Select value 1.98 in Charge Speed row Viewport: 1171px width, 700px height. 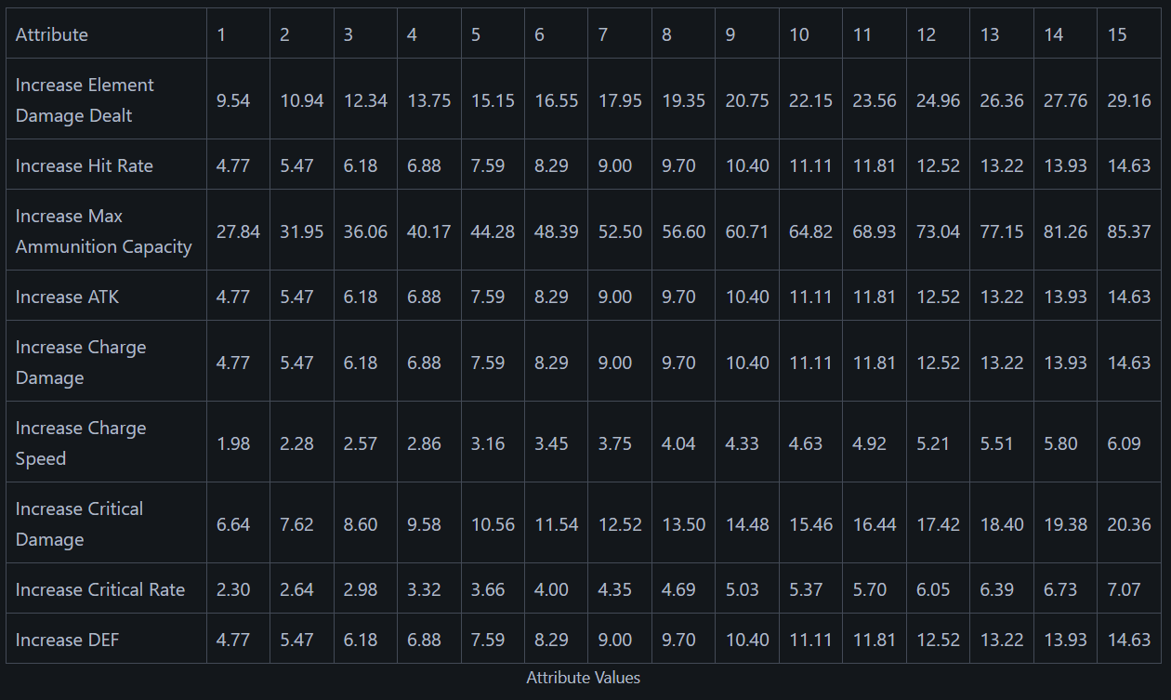click(233, 443)
